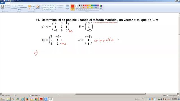Open the Tamaño line thickness dropdown
Viewport: 180px width, 101px height.
point(67,8)
